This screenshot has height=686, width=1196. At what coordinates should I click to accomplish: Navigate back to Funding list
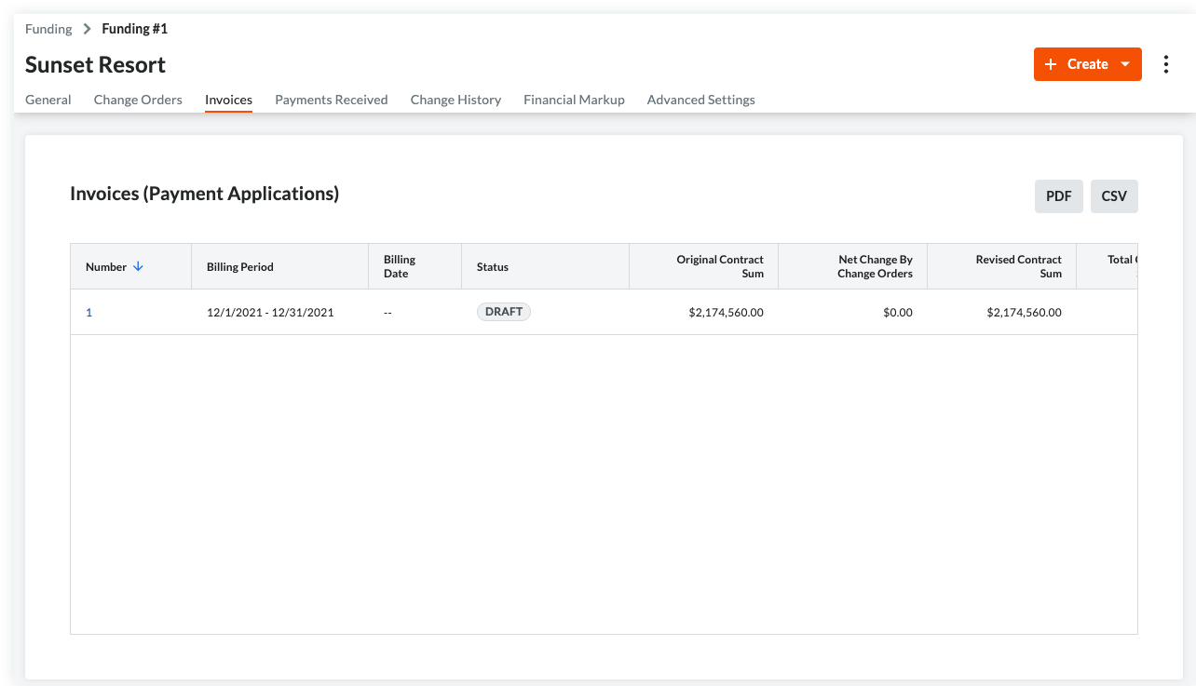click(x=48, y=29)
